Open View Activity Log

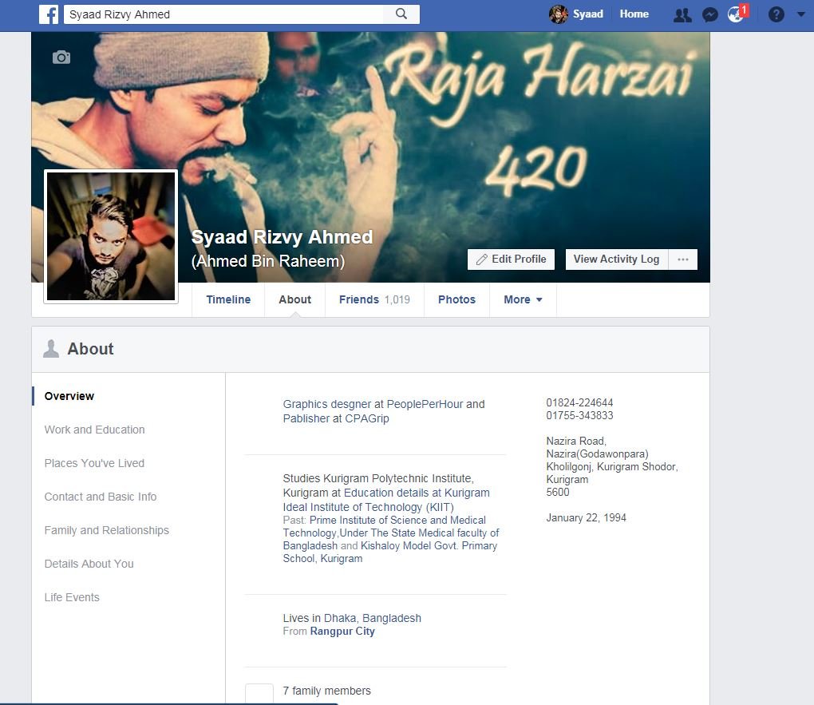pos(615,259)
